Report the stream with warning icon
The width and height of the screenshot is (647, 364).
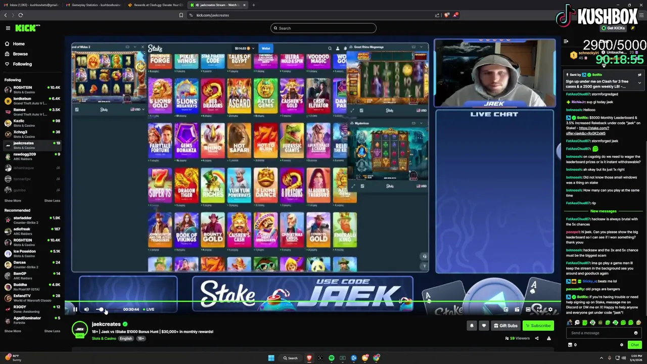(549, 338)
